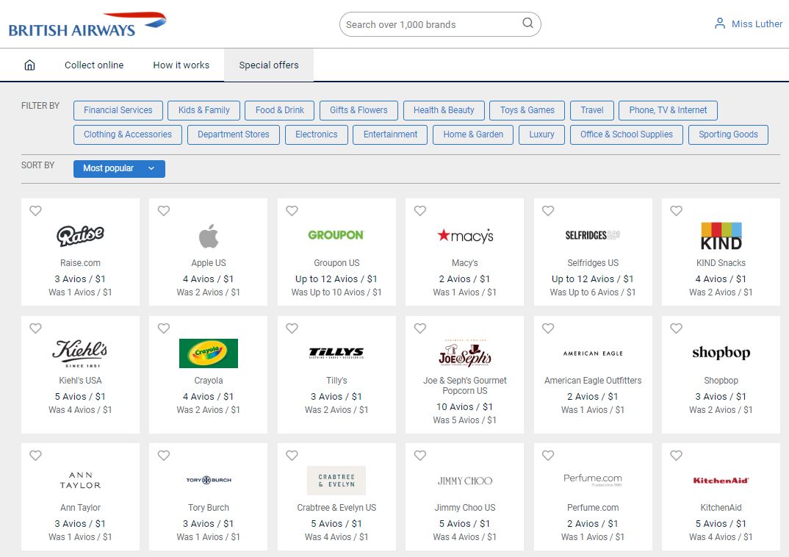Click the search magnifier icon
Screen dimensions: 789x557
[x=527, y=23]
